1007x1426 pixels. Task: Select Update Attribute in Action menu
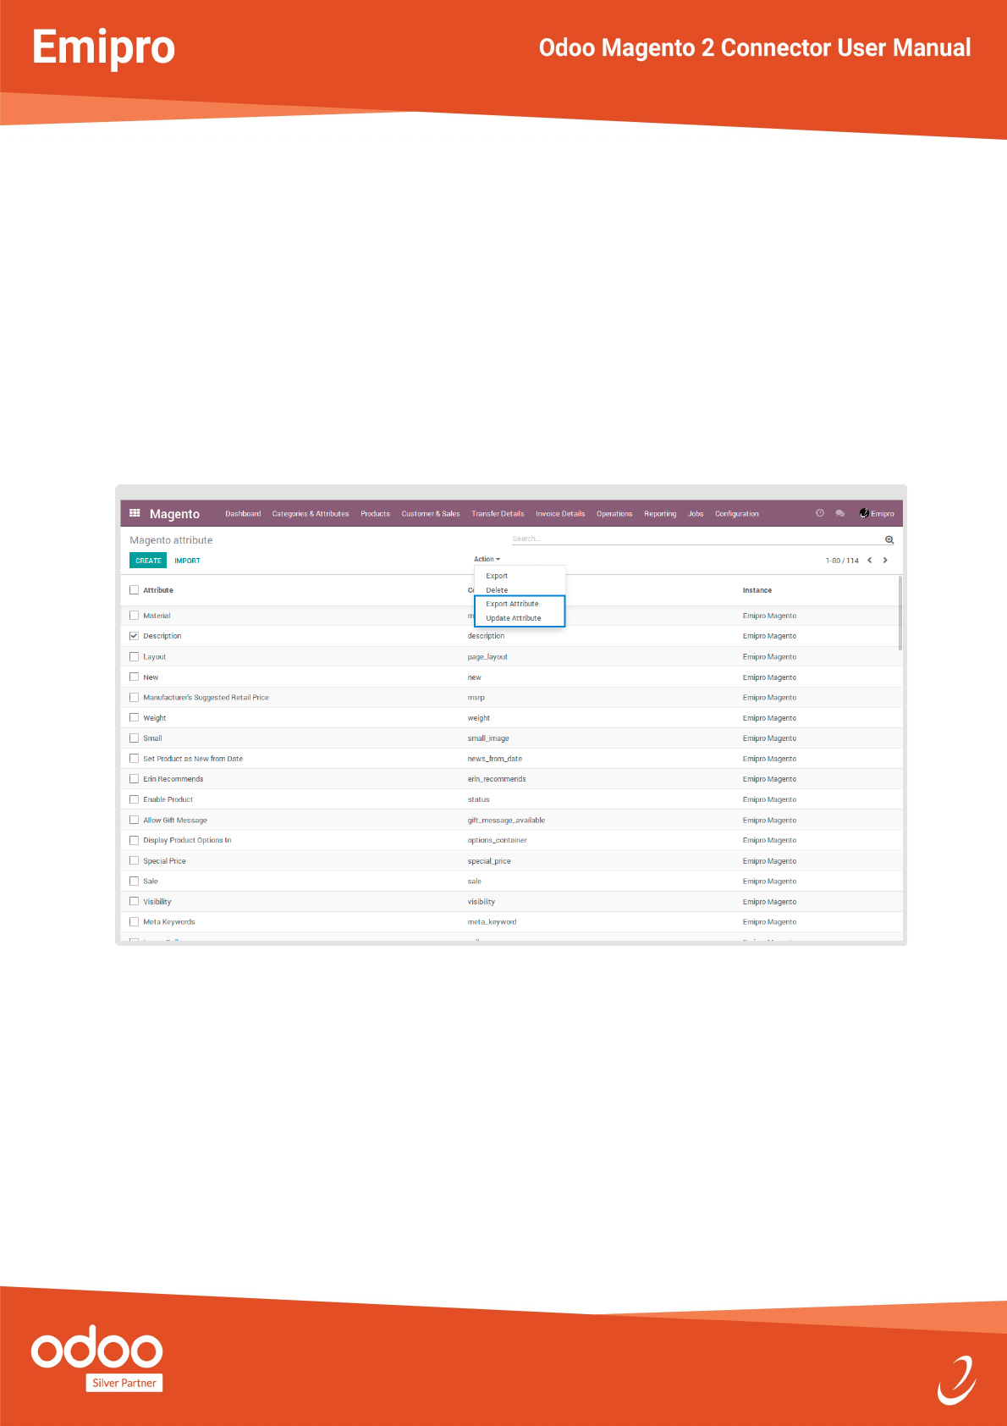(x=514, y=618)
